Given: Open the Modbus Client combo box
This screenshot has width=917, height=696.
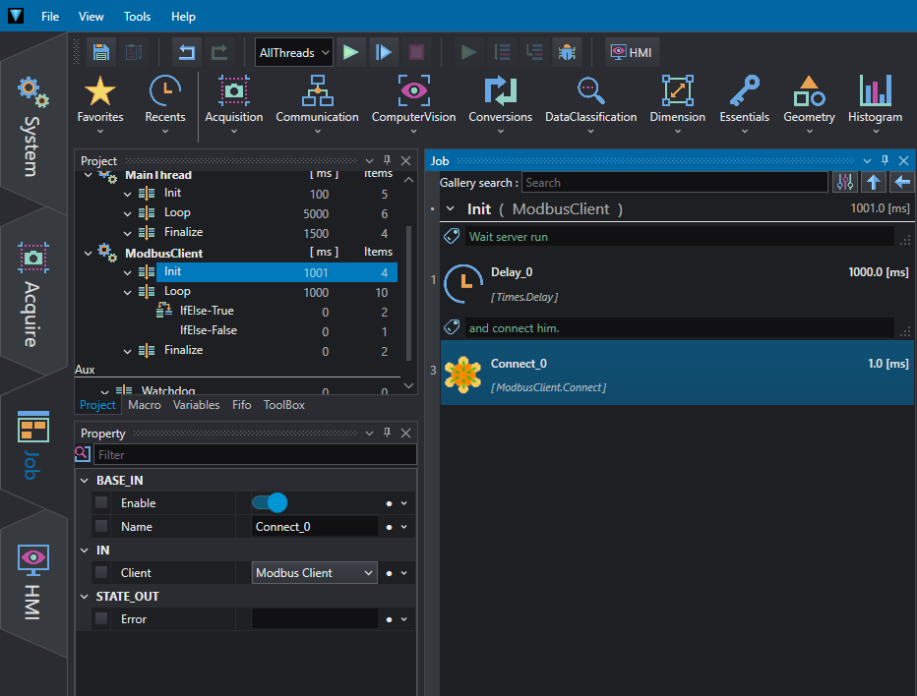Looking at the screenshot, I should (x=315, y=573).
